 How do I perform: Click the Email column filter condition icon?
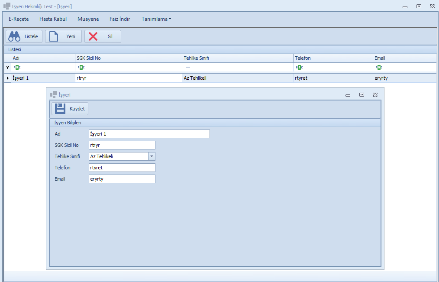[379, 67]
